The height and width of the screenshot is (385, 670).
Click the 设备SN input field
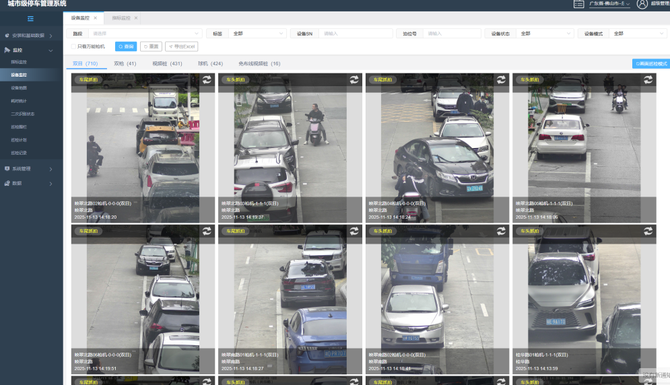click(x=356, y=33)
